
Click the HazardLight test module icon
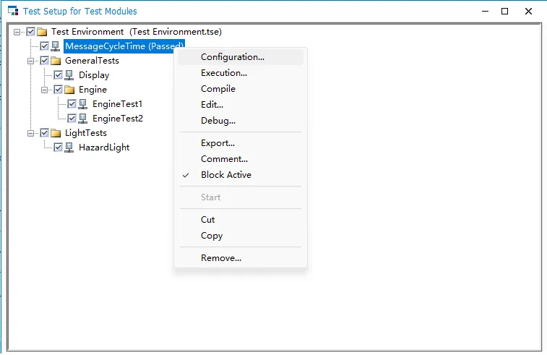click(69, 147)
